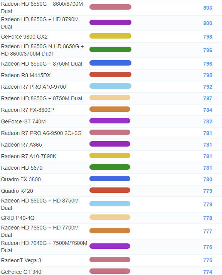This screenshot has width=222, height=275.
Task: Click score 795 for Radeon R8 M445DX
Action: click(x=208, y=75)
